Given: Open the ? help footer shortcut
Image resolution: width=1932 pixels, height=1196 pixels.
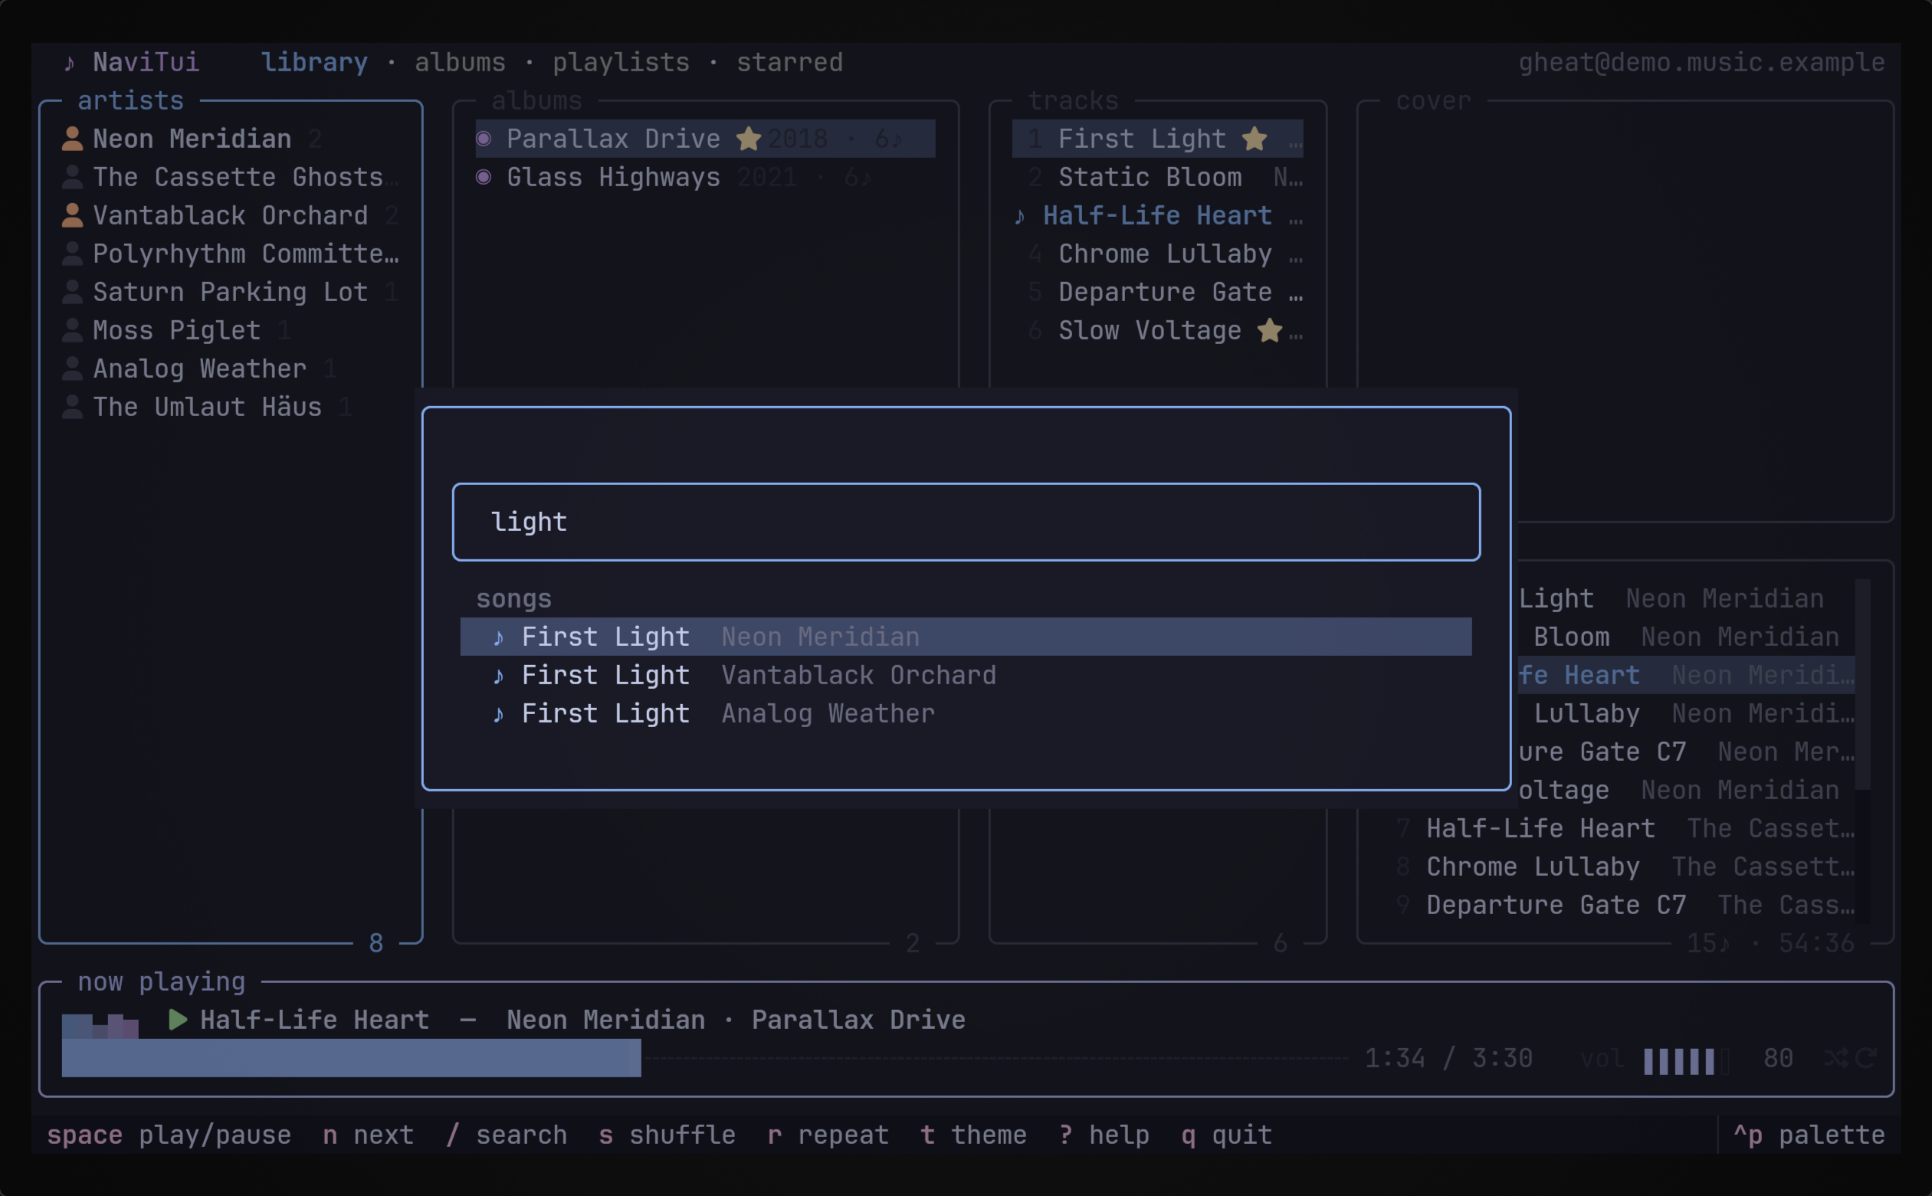Looking at the screenshot, I should point(1104,1135).
